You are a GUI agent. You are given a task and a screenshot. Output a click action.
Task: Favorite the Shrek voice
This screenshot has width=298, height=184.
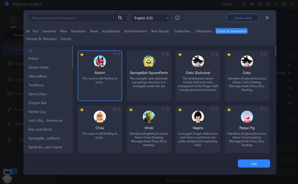tap(168, 109)
